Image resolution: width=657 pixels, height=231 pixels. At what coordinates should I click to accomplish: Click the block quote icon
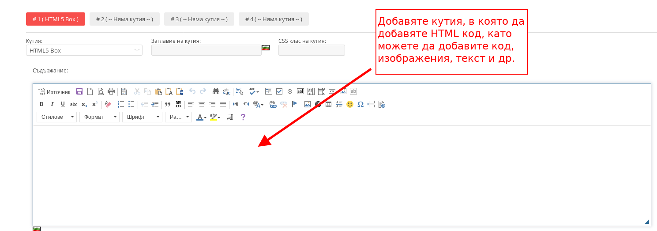(168, 104)
